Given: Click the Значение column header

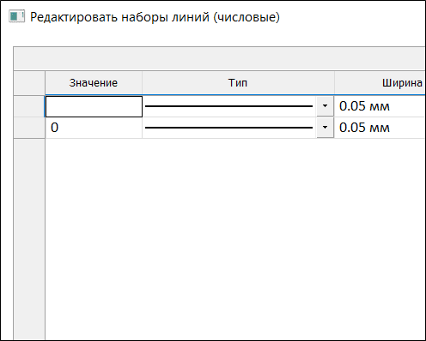Looking at the screenshot, I should (94, 83).
